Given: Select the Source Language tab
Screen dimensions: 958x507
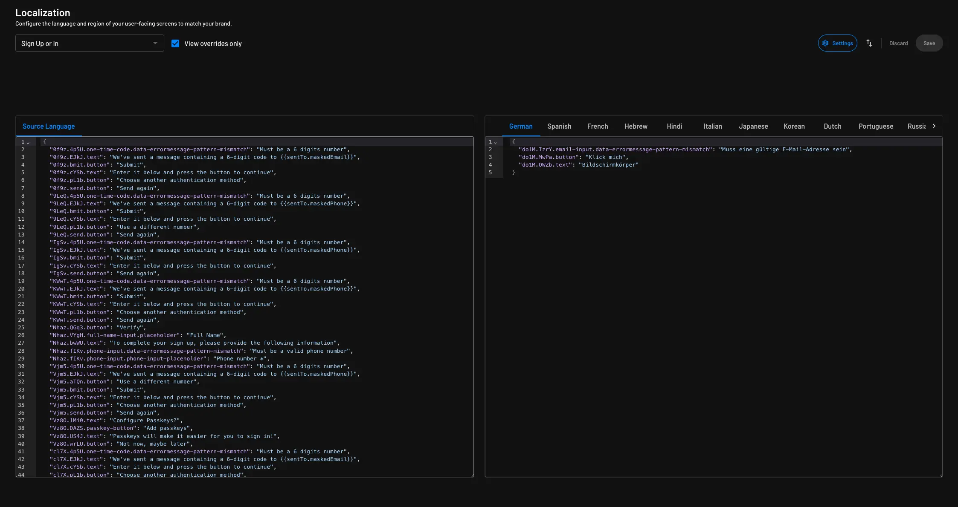Looking at the screenshot, I should [49, 126].
